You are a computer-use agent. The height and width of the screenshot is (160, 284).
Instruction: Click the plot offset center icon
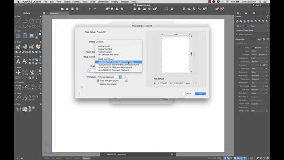[195, 83]
